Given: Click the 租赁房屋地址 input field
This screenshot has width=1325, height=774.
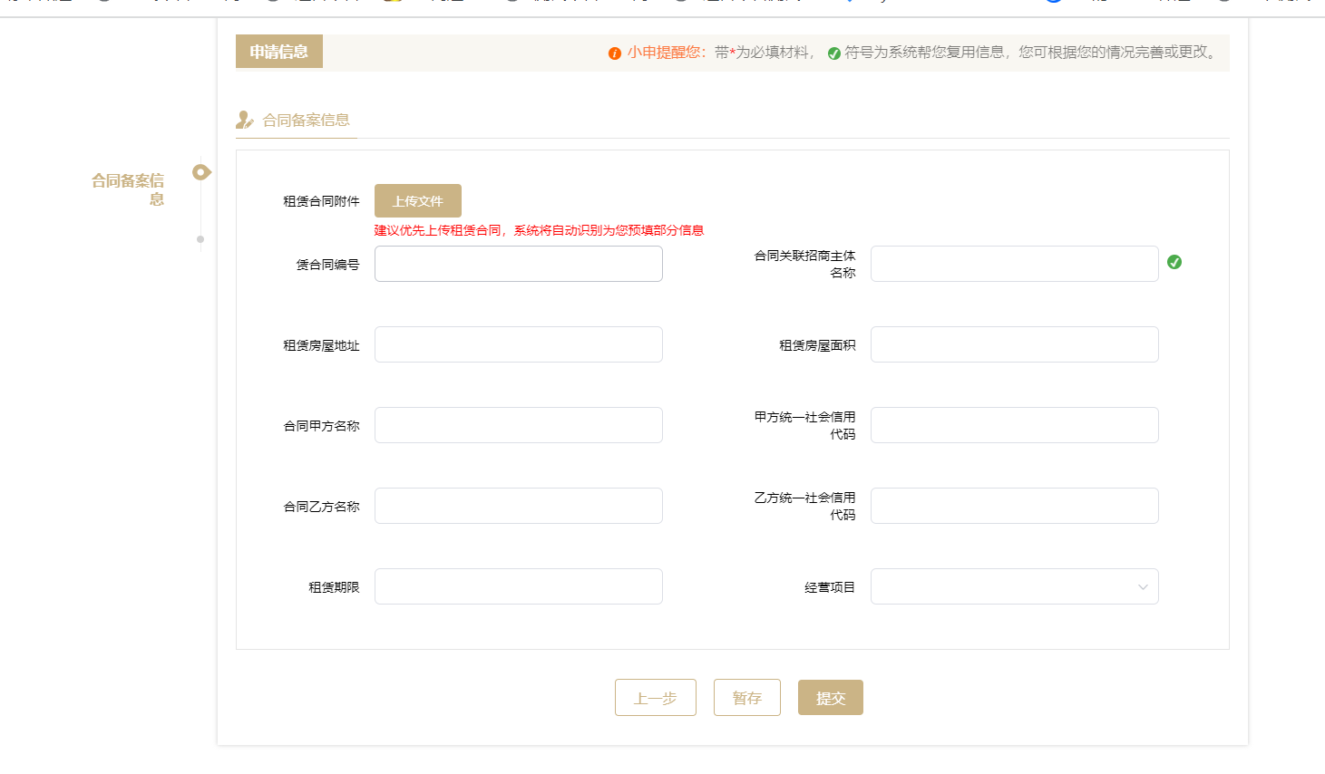Looking at the screenshot, I should click(518, 343).
